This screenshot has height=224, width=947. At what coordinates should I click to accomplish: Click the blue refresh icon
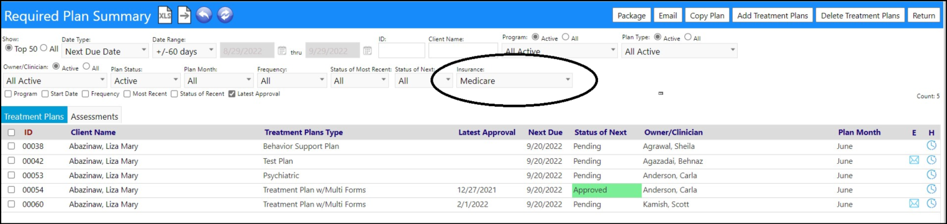tap(225, 16)
